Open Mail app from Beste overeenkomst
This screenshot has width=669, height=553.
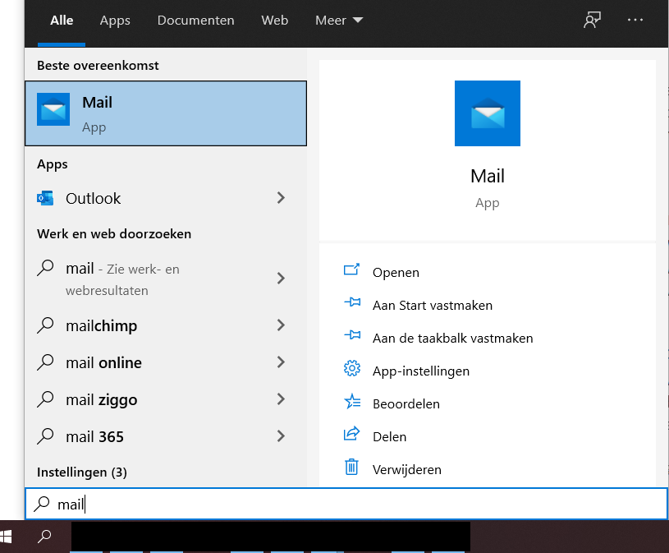pos(166,113)
